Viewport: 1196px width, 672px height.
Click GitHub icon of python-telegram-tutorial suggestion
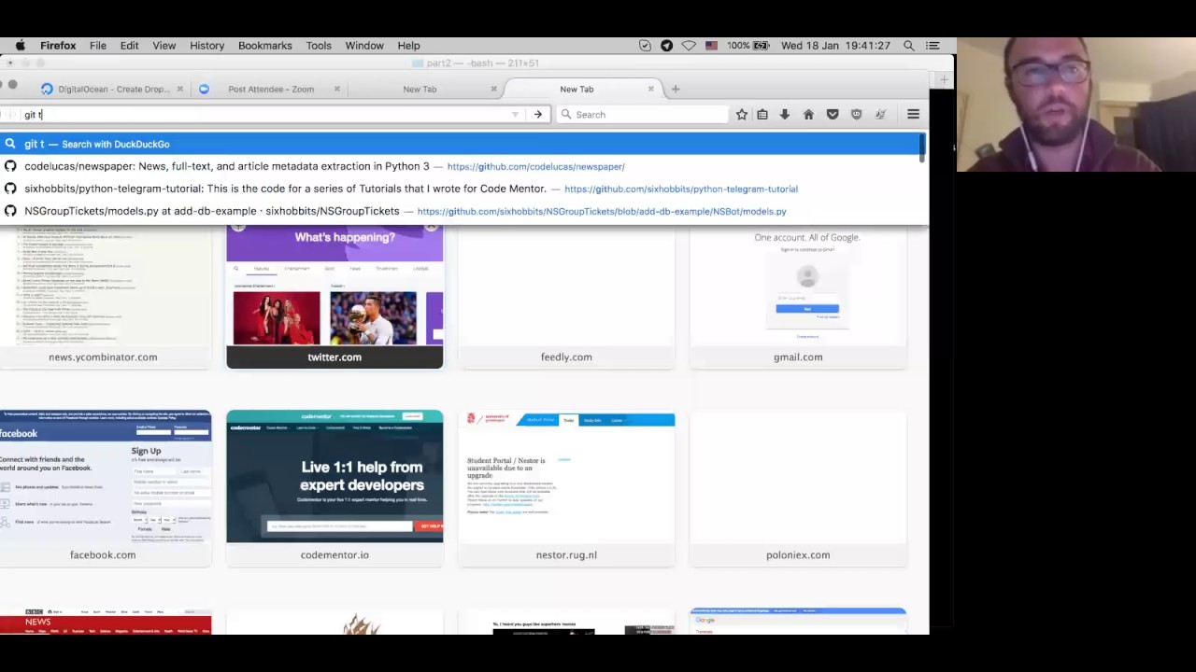(10, 189)
